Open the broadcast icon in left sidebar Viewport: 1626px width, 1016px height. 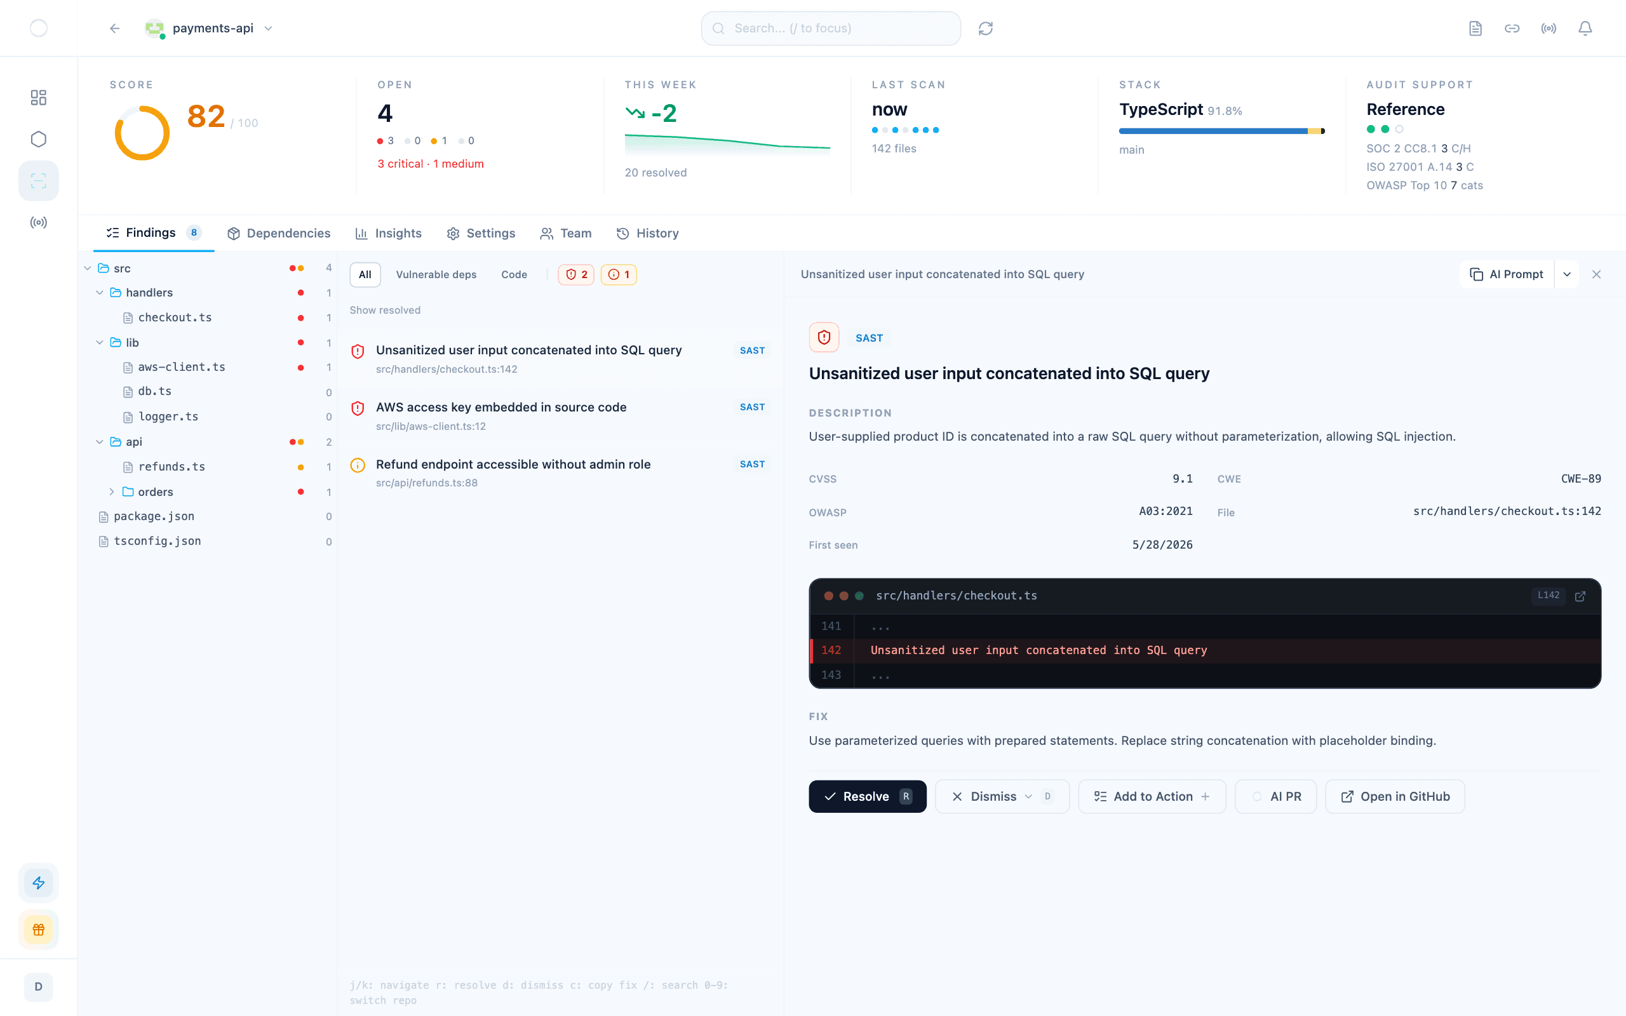click(x=38, y=222)
